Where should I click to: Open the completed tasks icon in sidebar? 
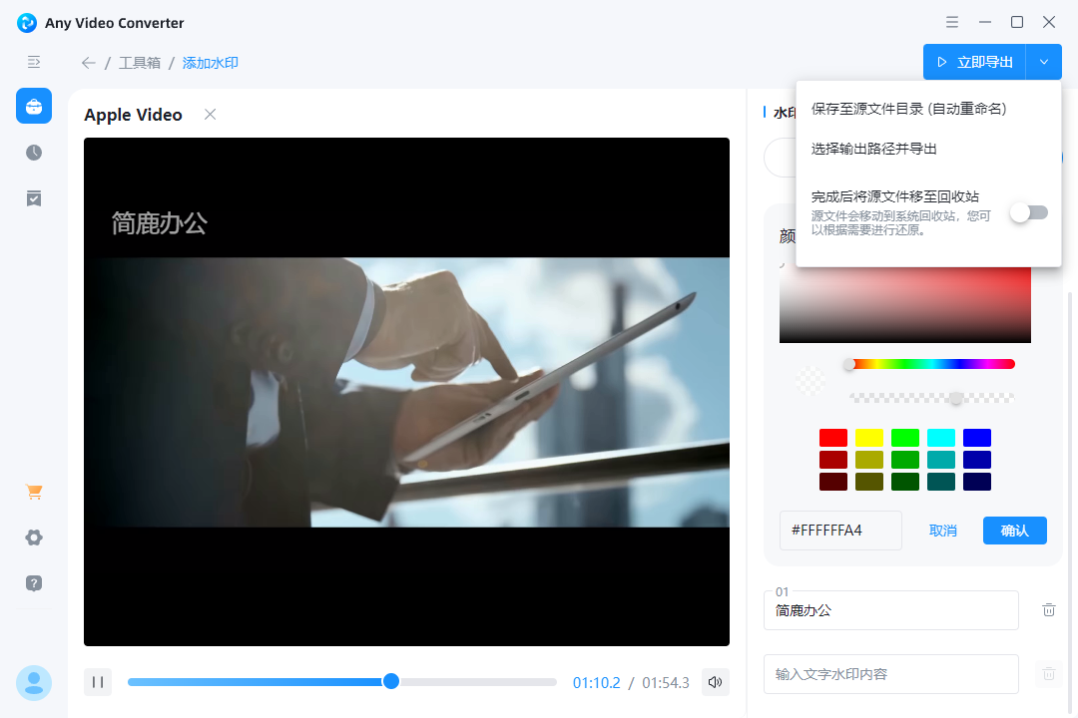click(34, 198)
